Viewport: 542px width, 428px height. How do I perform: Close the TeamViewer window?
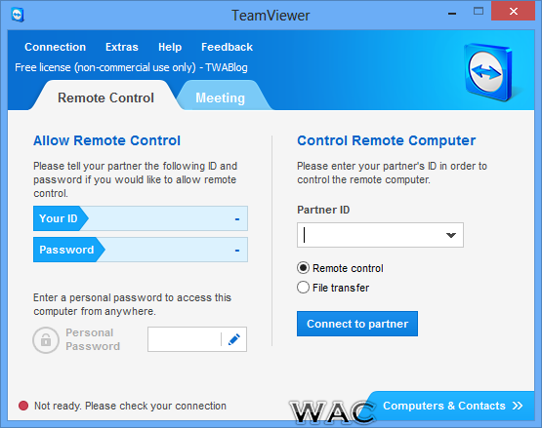[514, 12]
